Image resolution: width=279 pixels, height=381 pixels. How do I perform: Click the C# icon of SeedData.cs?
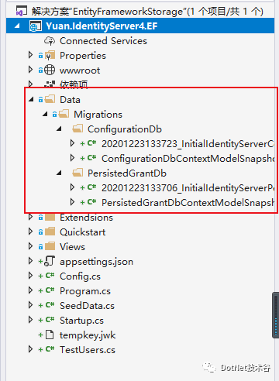click(x=50, y=305)
